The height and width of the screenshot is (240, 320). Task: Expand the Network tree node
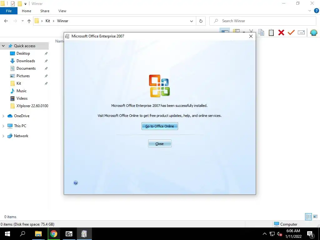point(3,136)
